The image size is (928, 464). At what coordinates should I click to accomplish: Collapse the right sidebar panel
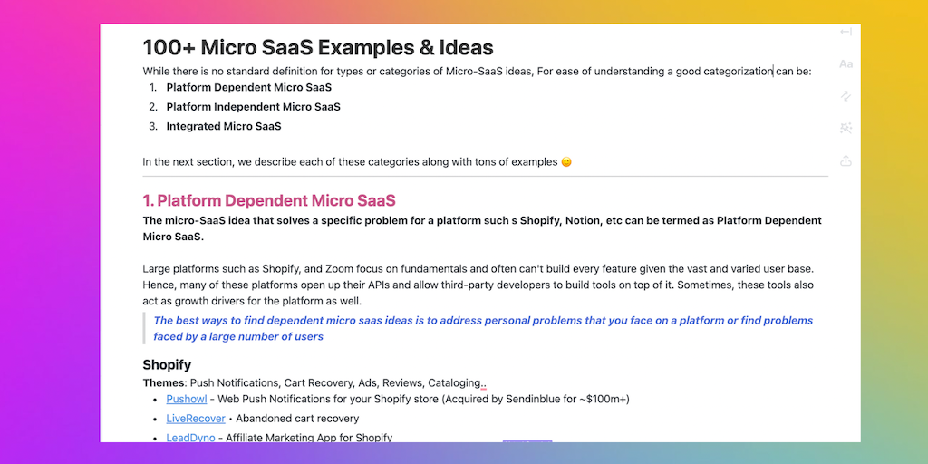pyautogui.click(x=846, y=32)
